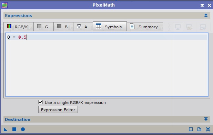The height and width of the screenshot is (135, 213).
Task: Apply Global with the blue circle icon
Action: (23, 129)
